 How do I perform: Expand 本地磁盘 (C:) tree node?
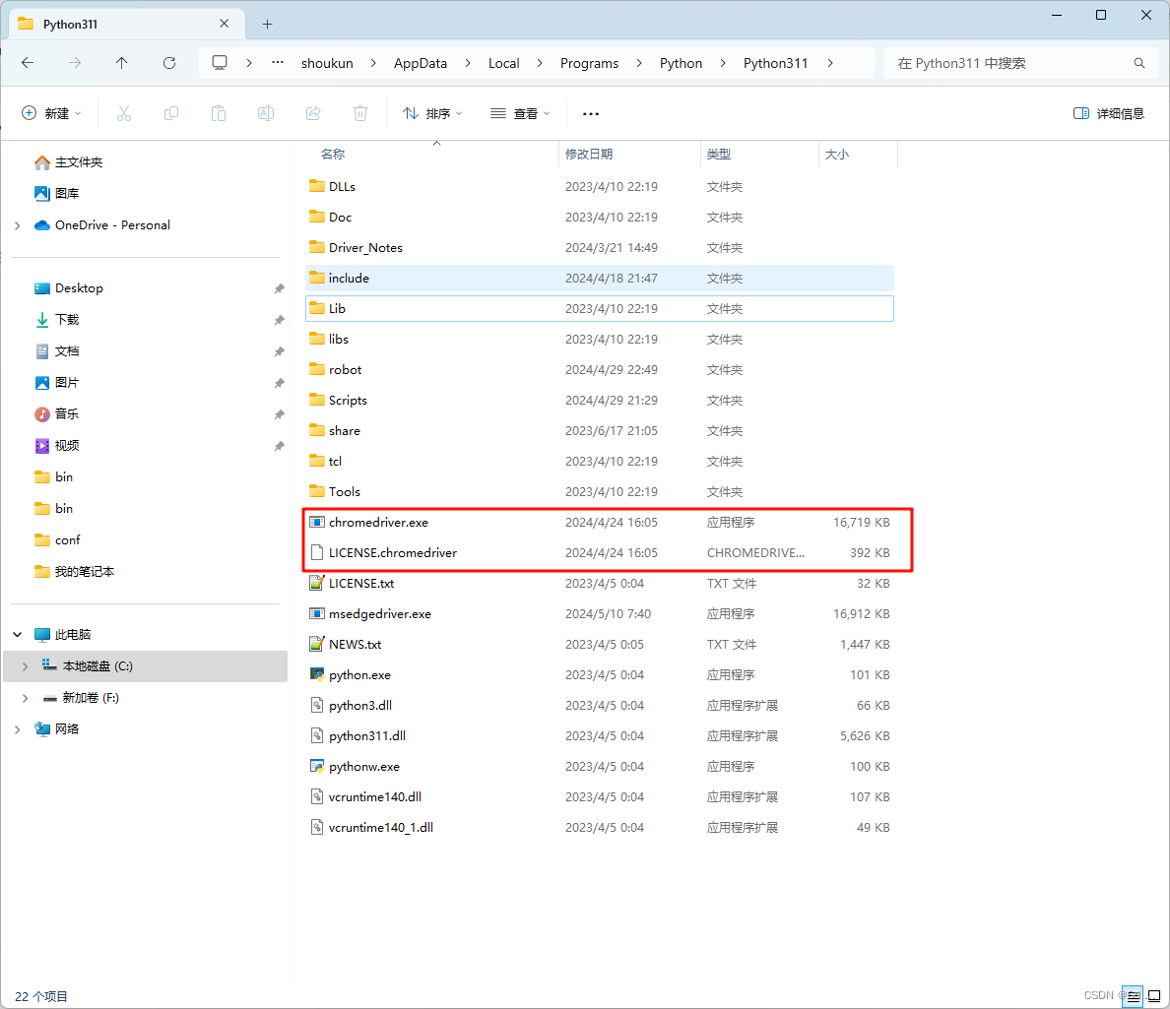[26, 666]
